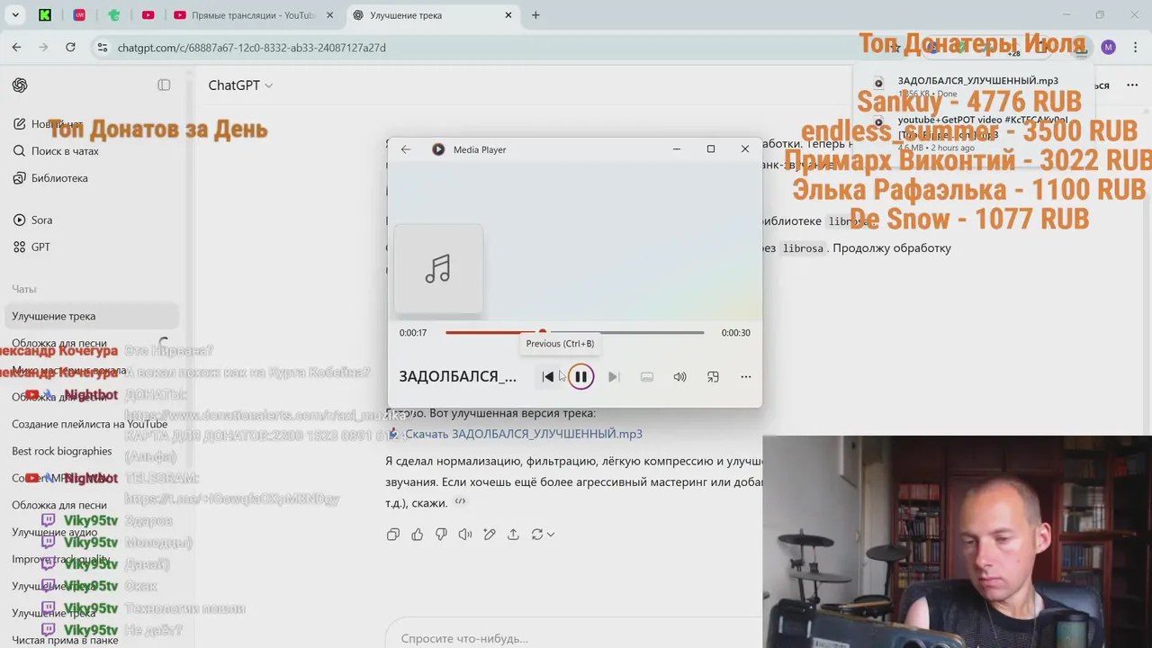This screenshot has width=1152, height=648.
Task: Click the chatgpt.com address bar URL
Action: click(252, 48)
